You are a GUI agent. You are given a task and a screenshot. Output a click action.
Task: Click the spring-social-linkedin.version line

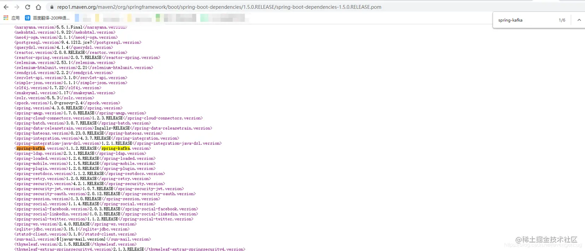pos(106,214)
